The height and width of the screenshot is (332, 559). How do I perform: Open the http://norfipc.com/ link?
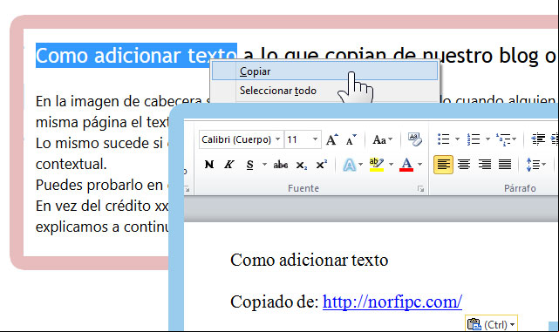[x=392, y=302]
